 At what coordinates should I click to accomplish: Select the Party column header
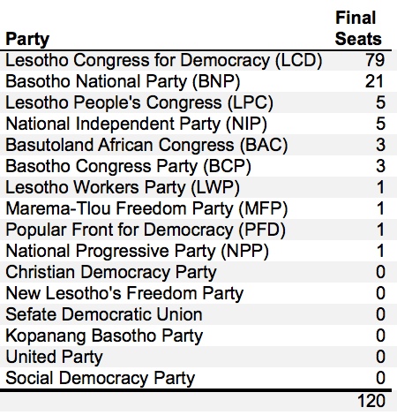(x=27, y=40)
